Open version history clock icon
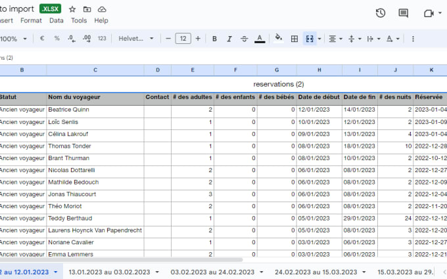 tap(381, 13)
